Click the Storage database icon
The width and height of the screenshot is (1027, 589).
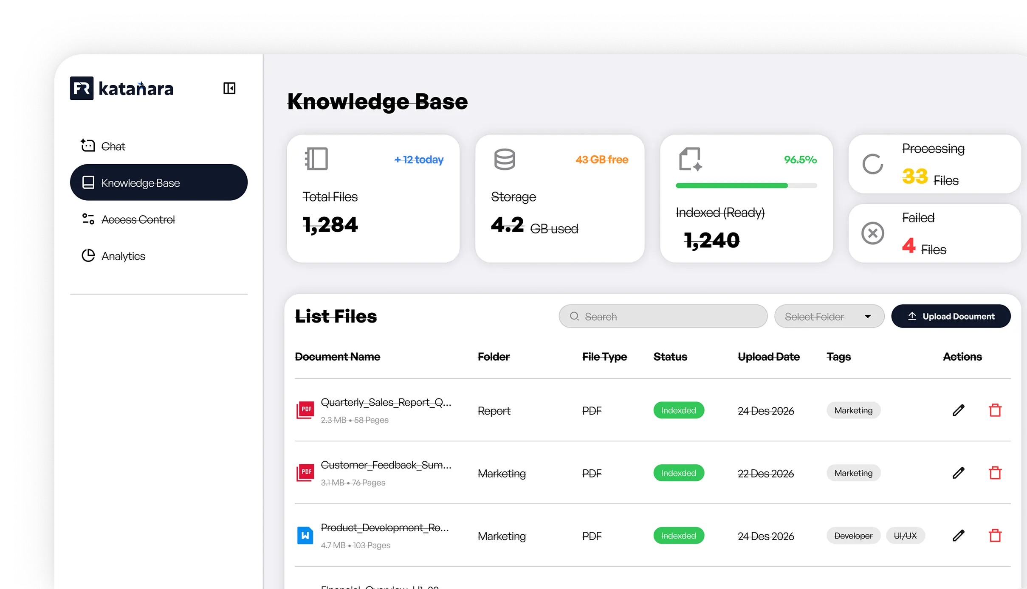tap(505, 160)
